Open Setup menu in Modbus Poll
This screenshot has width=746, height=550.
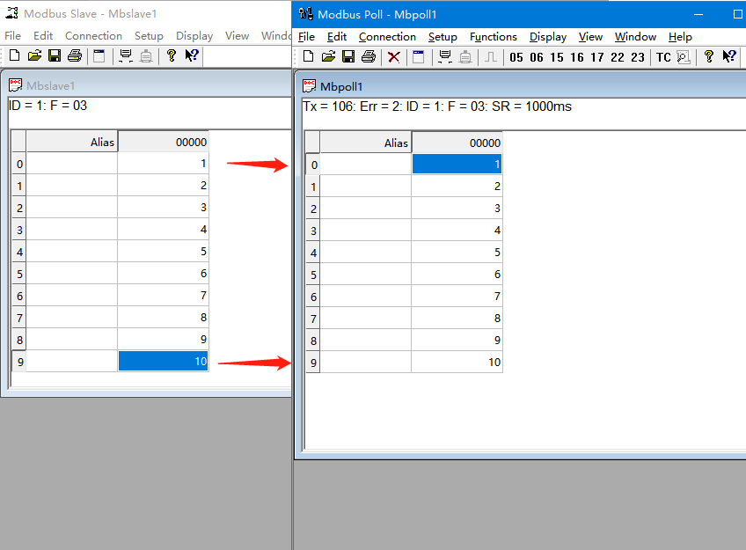tap(442, 37)
